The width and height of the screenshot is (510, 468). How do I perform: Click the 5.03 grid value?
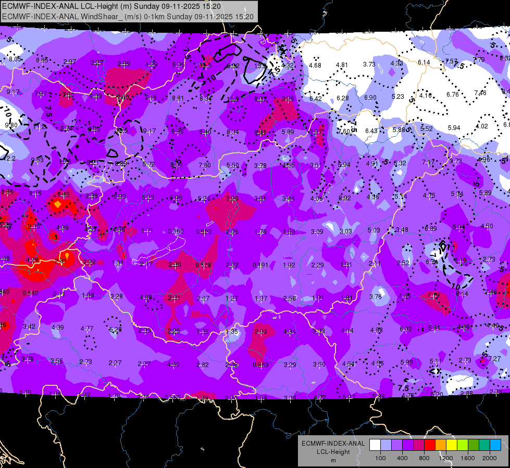pos(374,230)
